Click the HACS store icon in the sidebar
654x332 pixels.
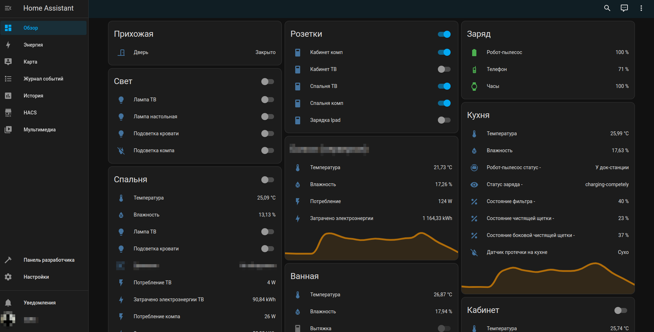[x=8, y=113]
